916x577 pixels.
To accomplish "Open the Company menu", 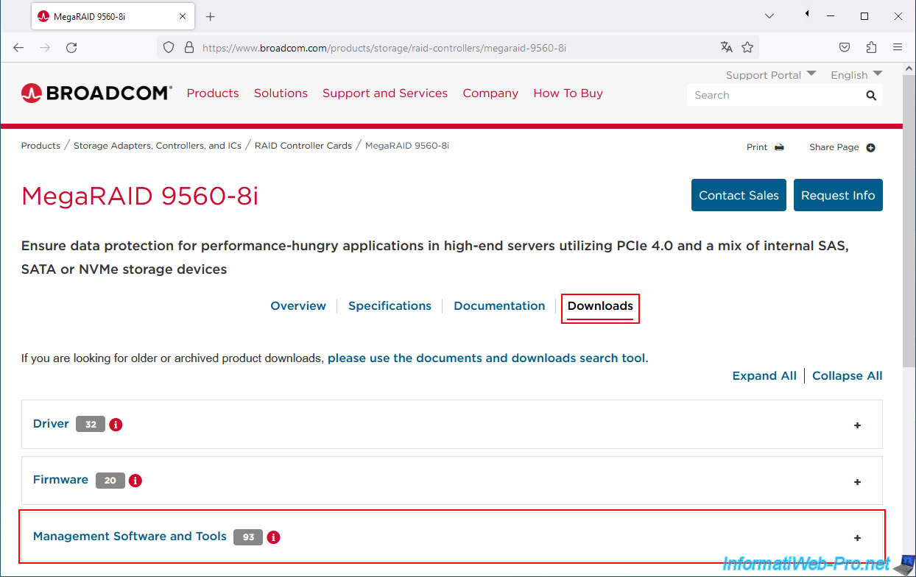I will coord(490,93).
